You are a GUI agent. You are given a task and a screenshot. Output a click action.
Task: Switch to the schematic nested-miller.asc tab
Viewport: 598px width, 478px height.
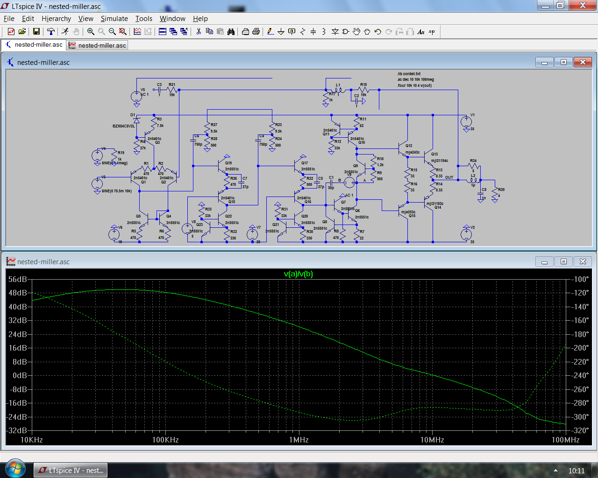(33, 45)
